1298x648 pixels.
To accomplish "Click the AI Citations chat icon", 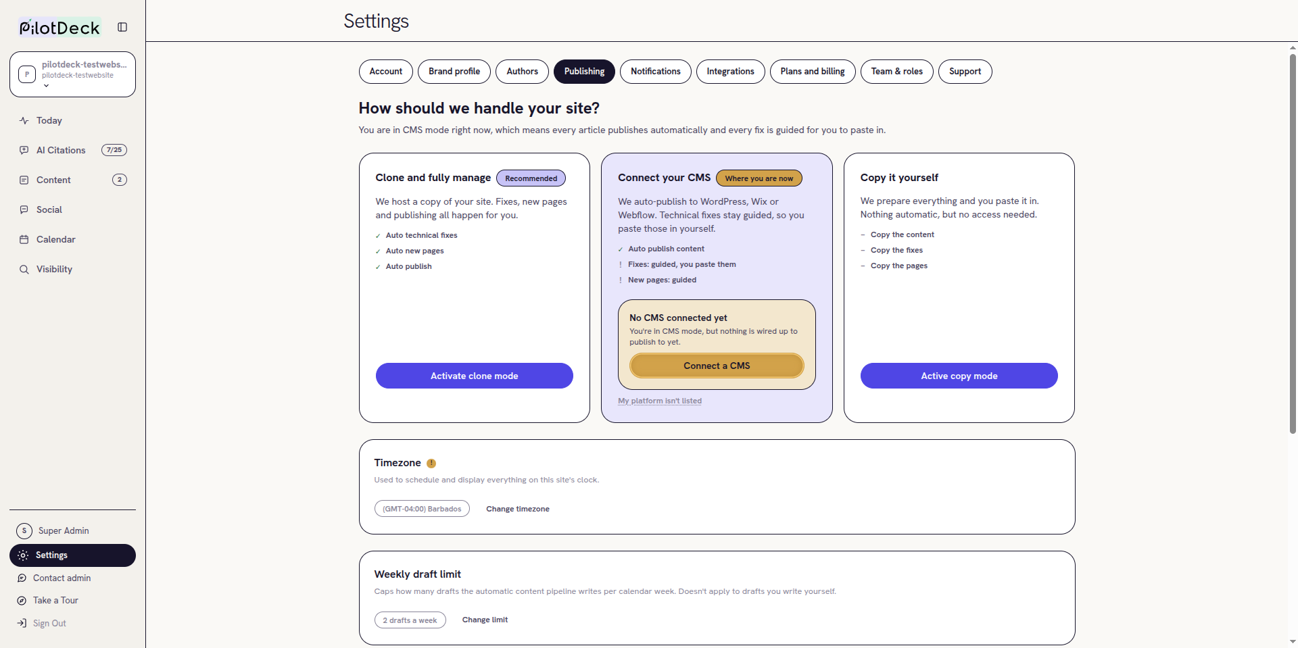I will 24,150.
